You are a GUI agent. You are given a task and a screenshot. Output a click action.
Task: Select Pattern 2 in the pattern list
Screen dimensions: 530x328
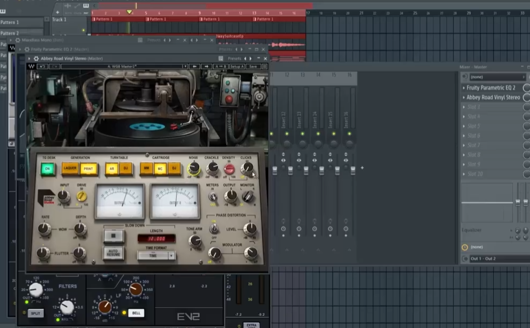22,33
